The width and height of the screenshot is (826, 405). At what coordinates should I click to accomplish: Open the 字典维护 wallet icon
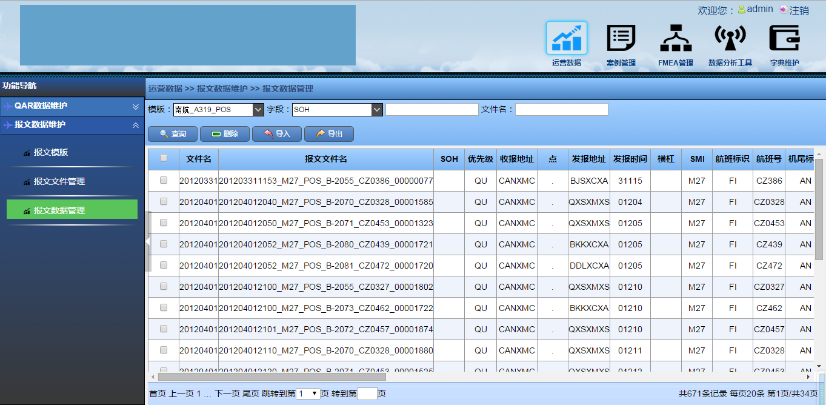tap(784, 38)
